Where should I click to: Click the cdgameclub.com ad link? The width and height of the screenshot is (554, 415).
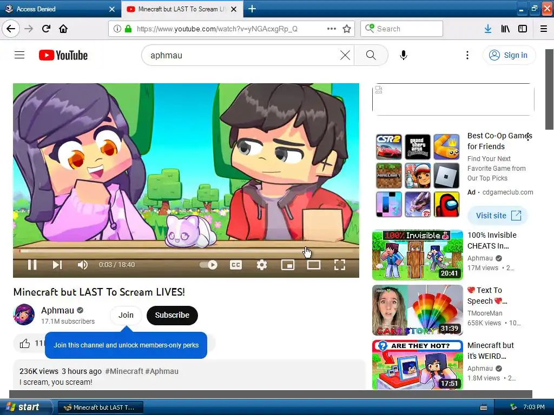tap(507, 192)
